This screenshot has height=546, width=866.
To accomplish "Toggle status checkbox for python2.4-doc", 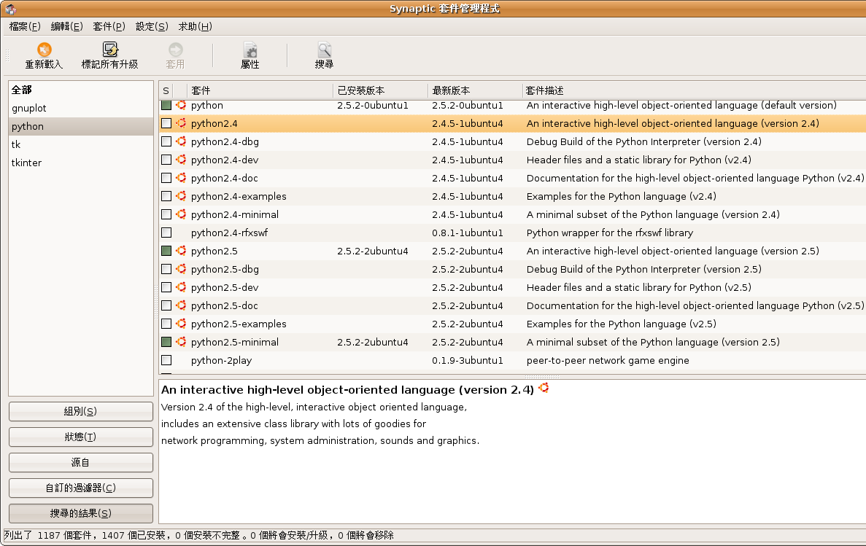I will pyautogui.click(x=166, y=178).
